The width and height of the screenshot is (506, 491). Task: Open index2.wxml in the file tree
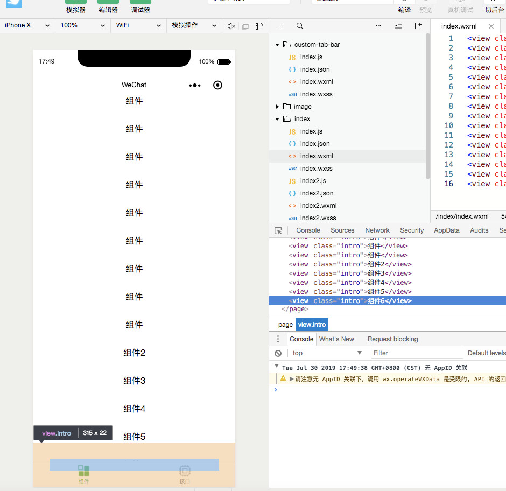pos(318,206)
